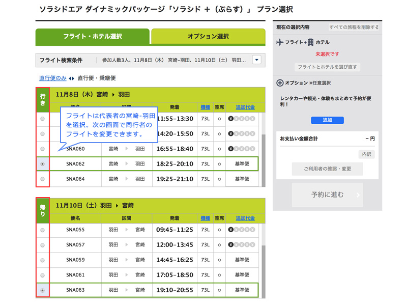407x304 pixels.
Task: Click the hotel building icon beside ホテル
Action: click(x=310, y=42)
